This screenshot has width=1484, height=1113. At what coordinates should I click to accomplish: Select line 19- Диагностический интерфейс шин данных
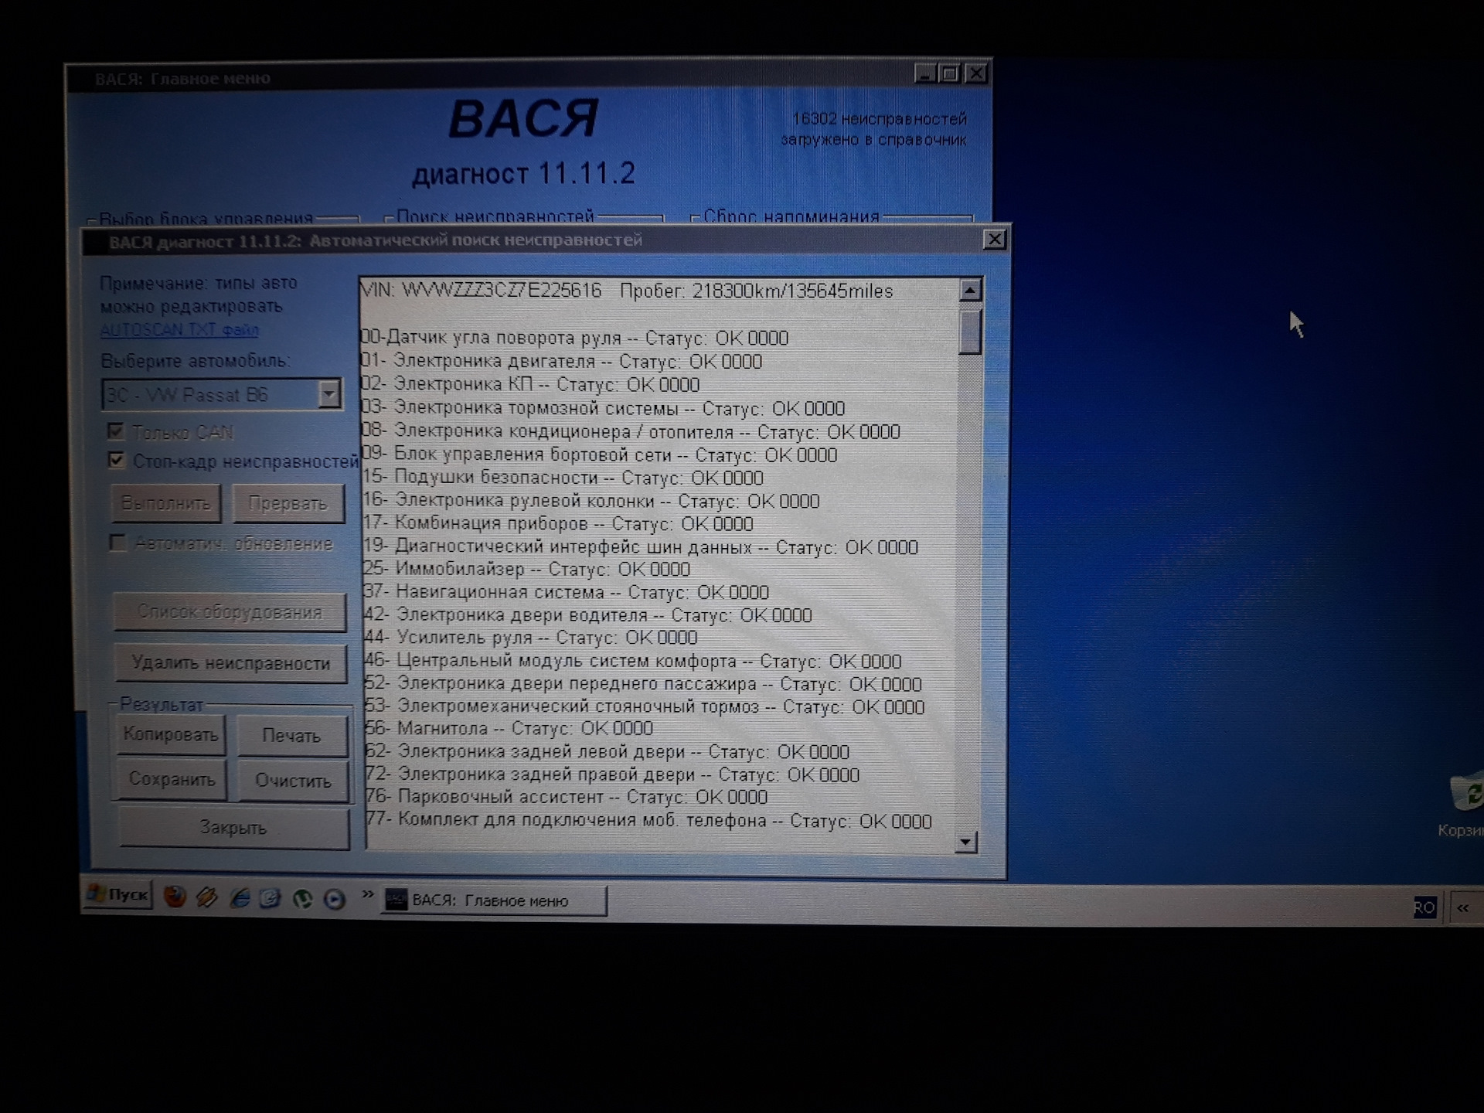tap(641, 547)
